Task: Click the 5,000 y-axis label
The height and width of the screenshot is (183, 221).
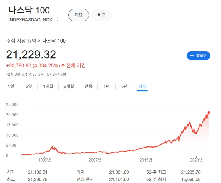Action: [11, 146]
